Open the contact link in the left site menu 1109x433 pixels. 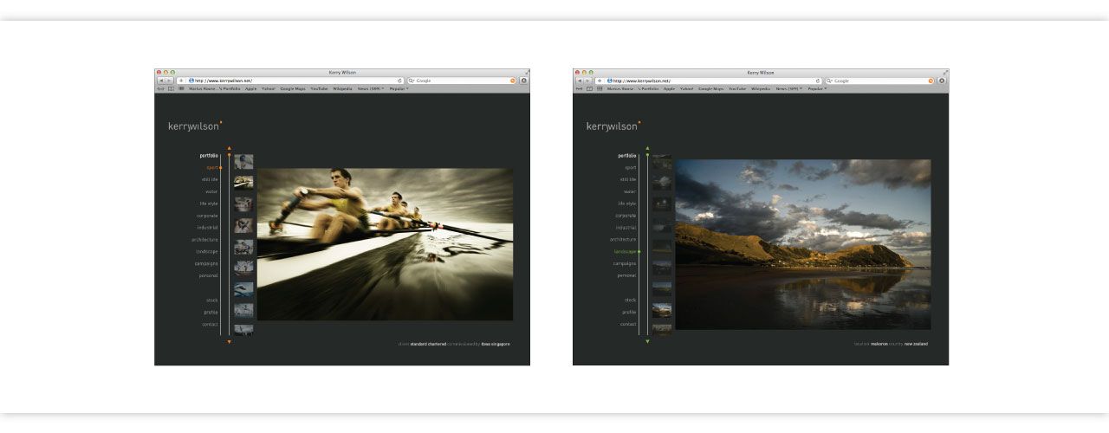(210, 324)
